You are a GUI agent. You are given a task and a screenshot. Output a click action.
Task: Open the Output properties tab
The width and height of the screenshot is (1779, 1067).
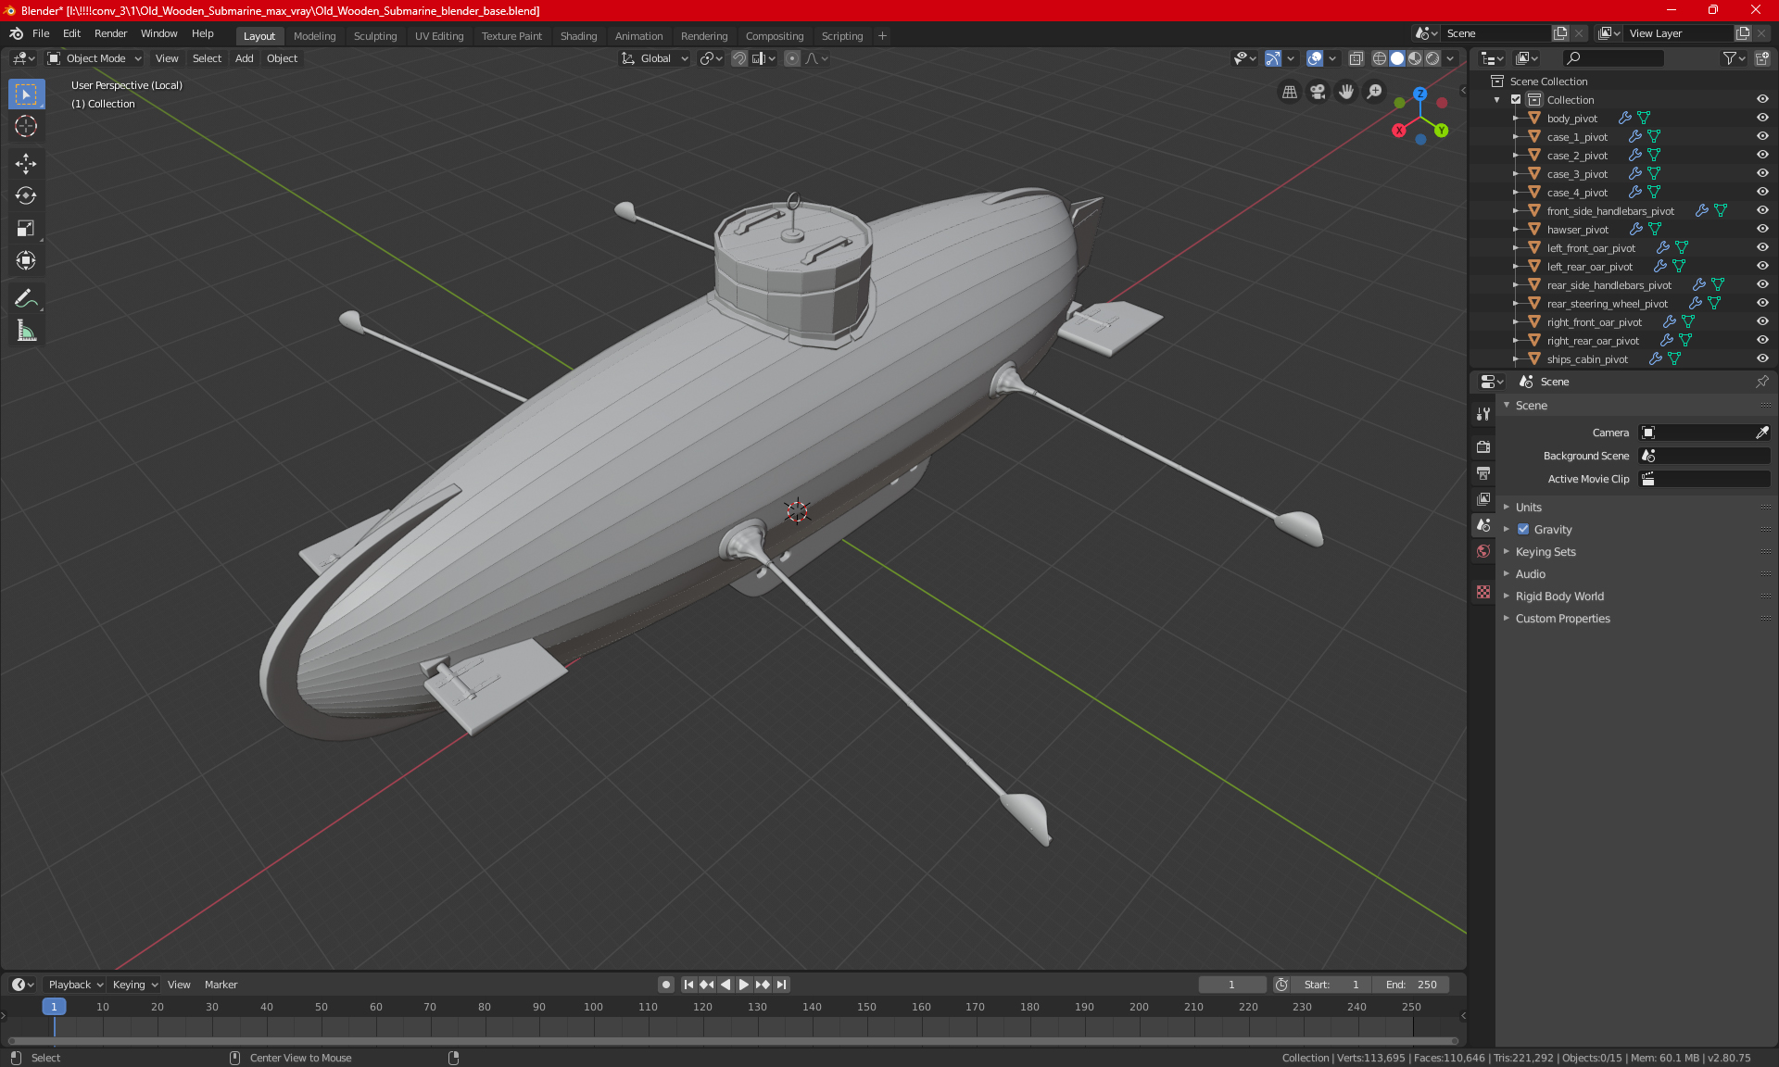click(x=1483, y=472)
